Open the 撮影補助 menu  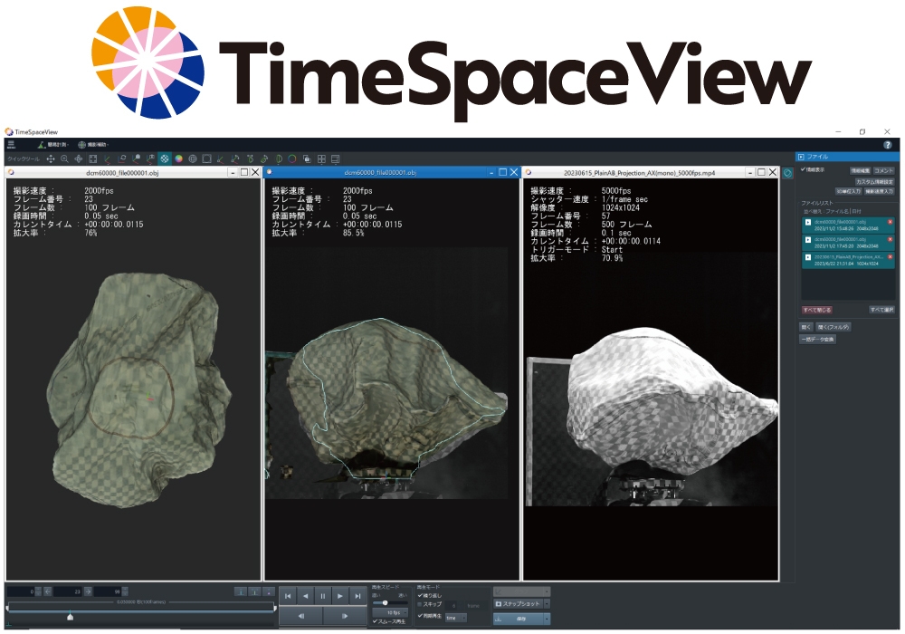click(94, 144)
